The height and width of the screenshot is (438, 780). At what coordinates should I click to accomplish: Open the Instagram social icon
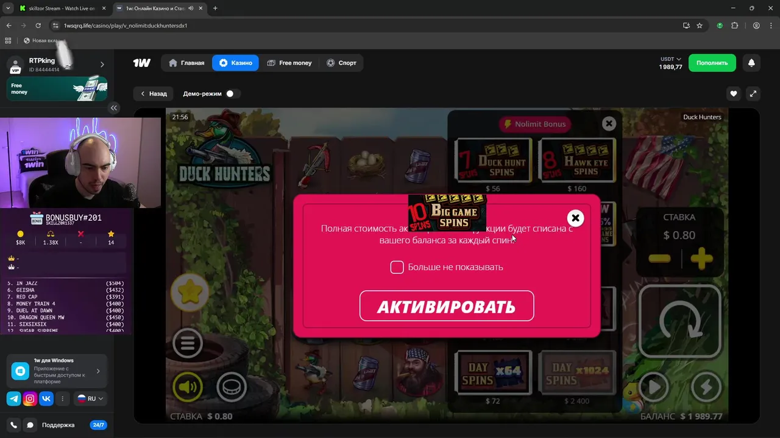[30, 399]
